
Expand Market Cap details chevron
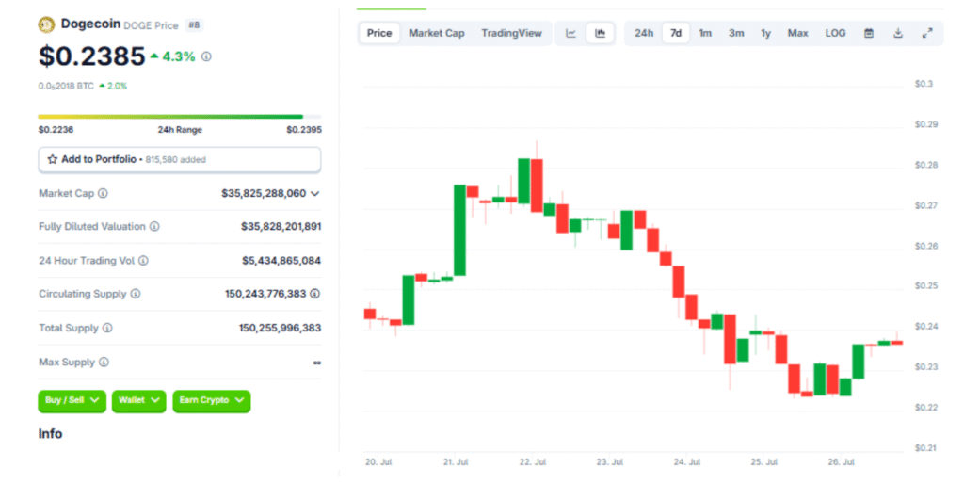pos(314,193)
